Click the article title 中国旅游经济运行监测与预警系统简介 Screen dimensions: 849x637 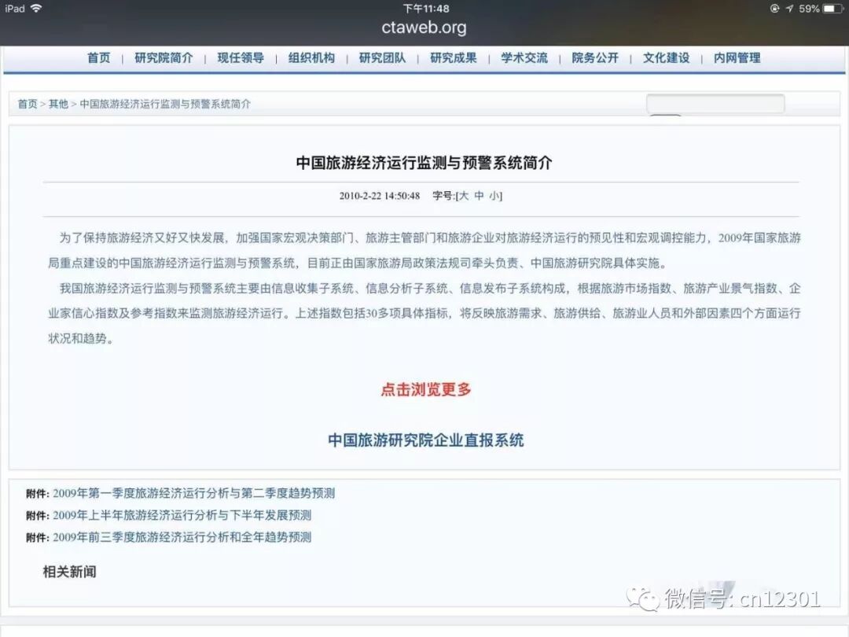[x=424, y=163]
